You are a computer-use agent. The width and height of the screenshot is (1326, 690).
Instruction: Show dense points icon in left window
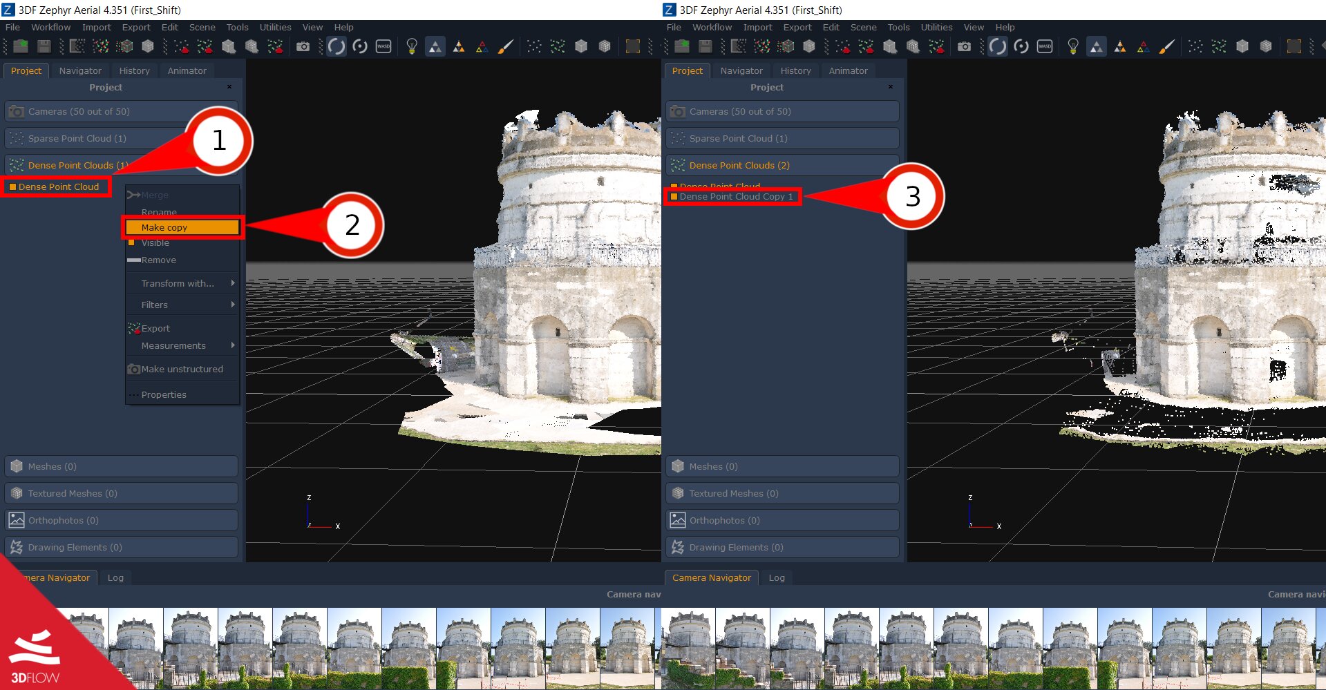click(558, 46)
